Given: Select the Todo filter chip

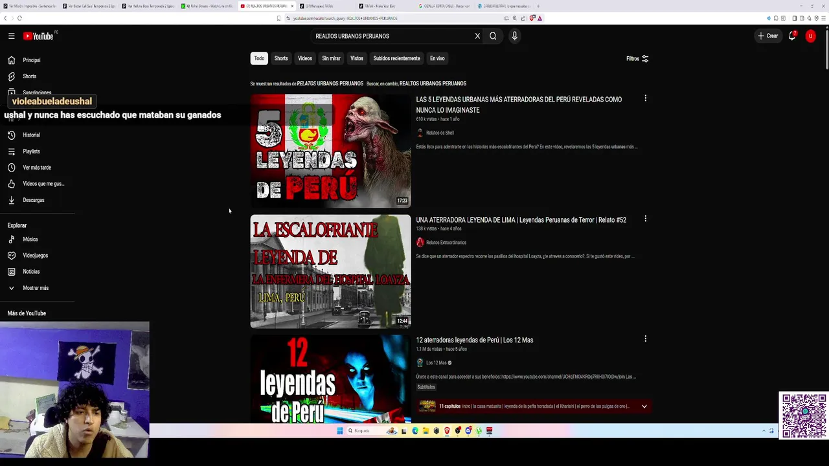Looking at the screenshot, I should 259,58.
